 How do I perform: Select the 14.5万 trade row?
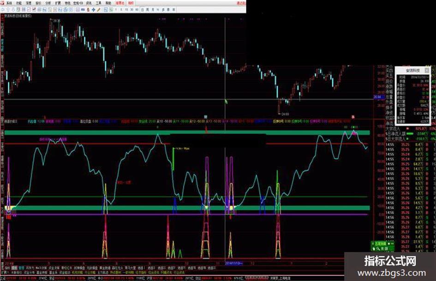click(x=411, y=203)
